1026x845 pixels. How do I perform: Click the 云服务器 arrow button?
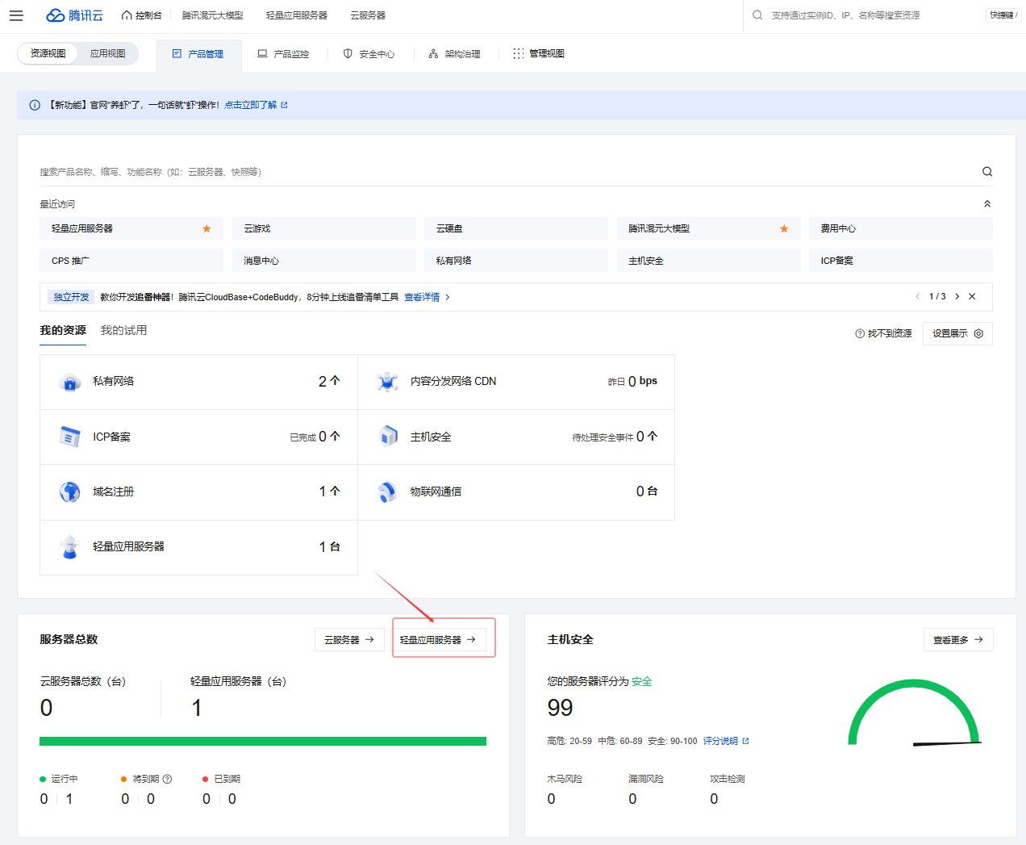coord(349,640)
